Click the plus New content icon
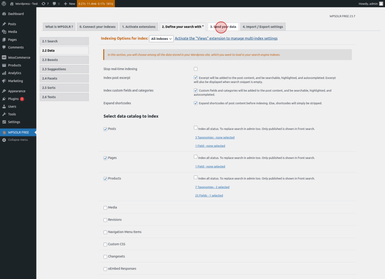Image resolution: width=385 pixels, height=279 pixels. pos(65,4)
